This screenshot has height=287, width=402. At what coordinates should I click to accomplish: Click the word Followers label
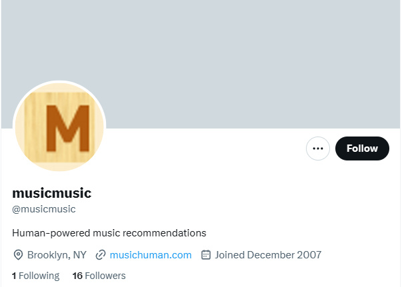pos(105,276)
